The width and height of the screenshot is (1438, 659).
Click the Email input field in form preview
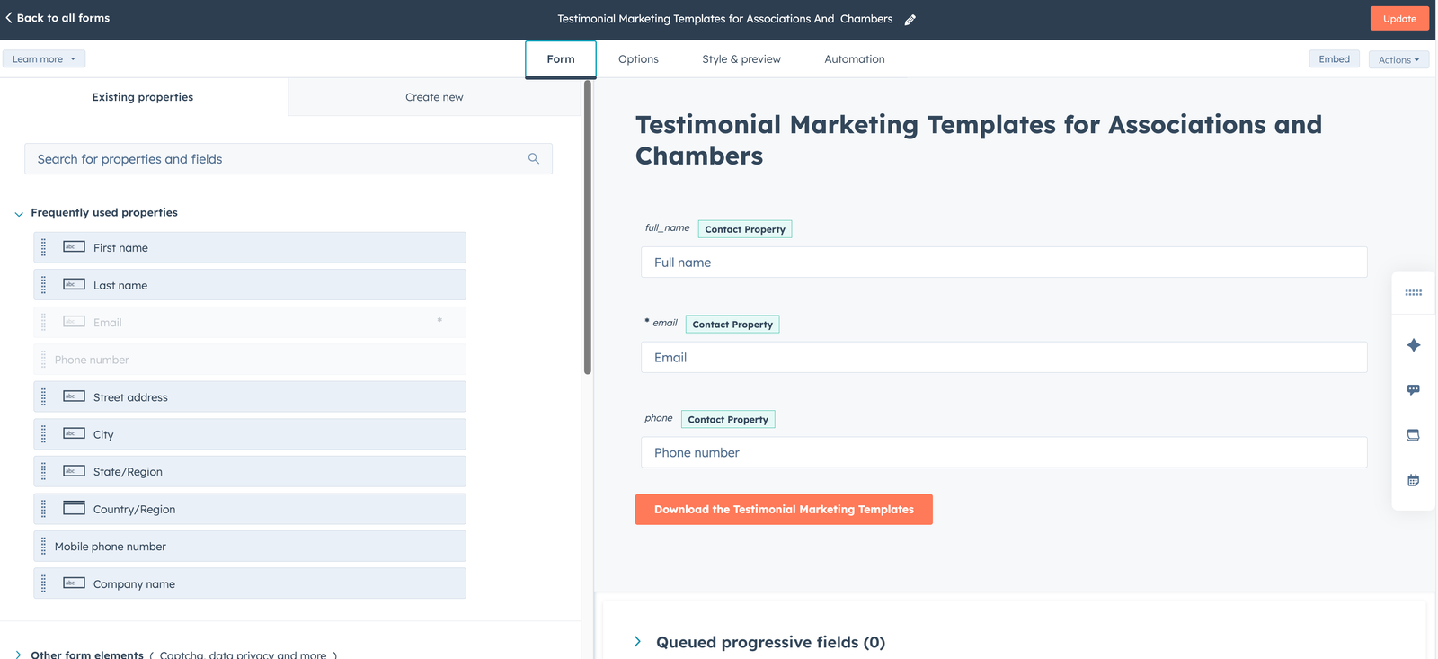[x=1004, y=358]
